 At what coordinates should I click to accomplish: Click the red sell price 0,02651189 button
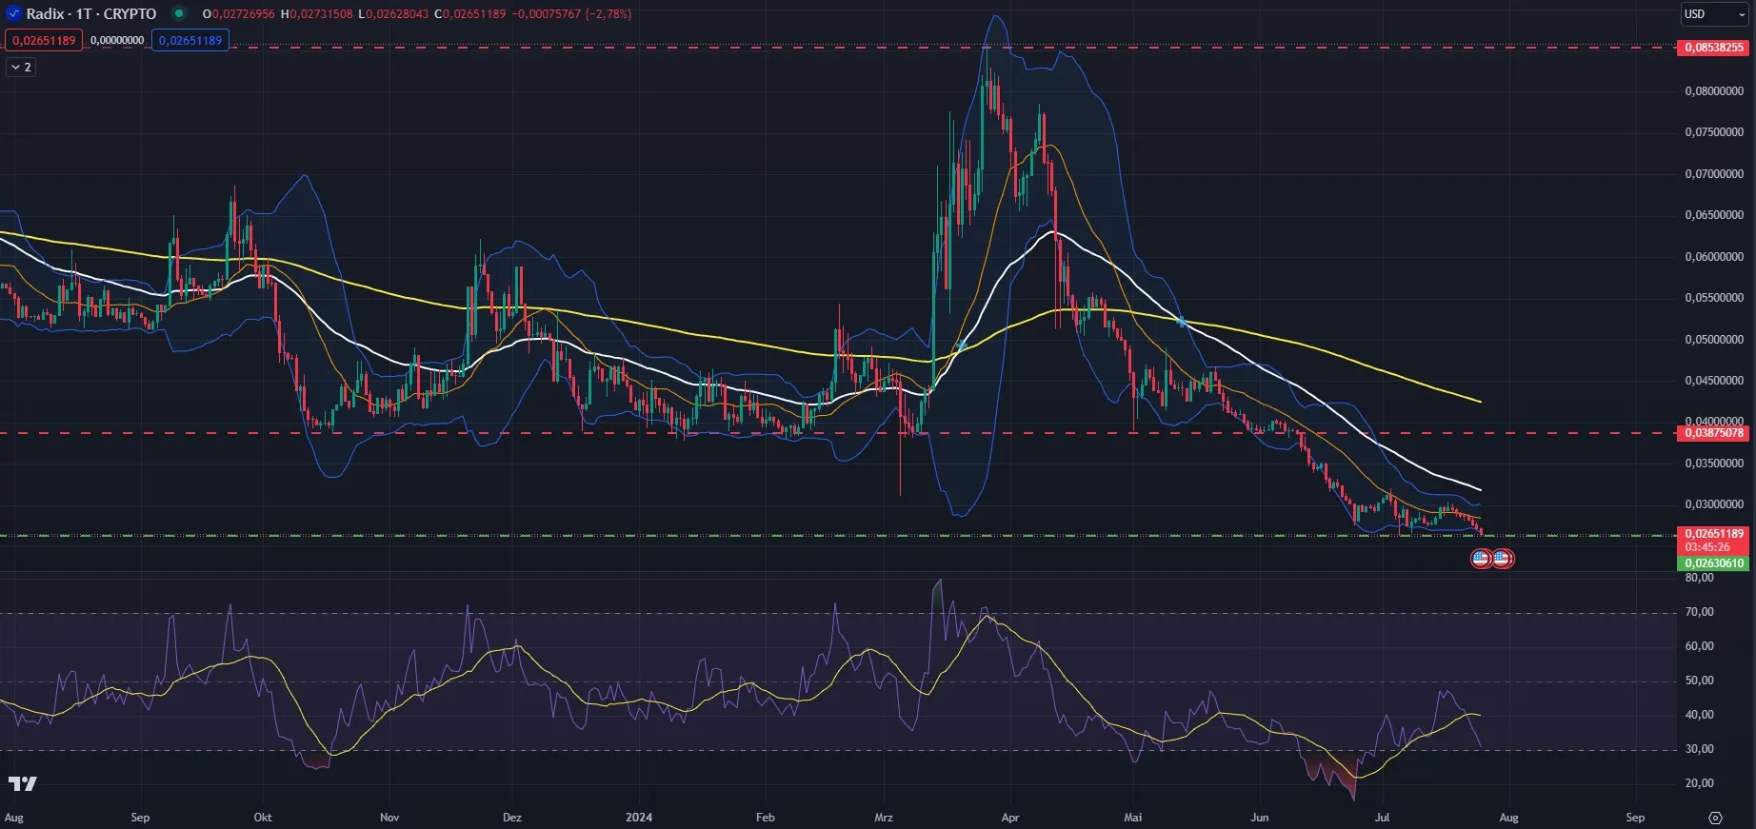44,40
